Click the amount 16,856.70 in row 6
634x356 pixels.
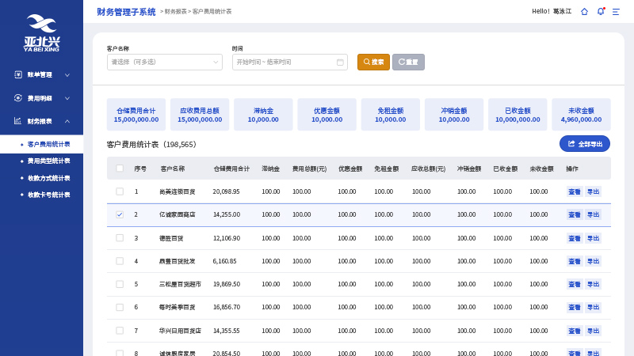coord(227,307)
